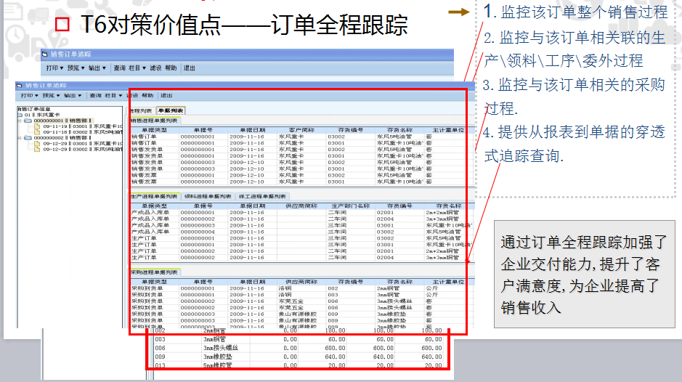Click 帮助 in the front window toolbar
The image size is (682, 382).
click(148, 96)
